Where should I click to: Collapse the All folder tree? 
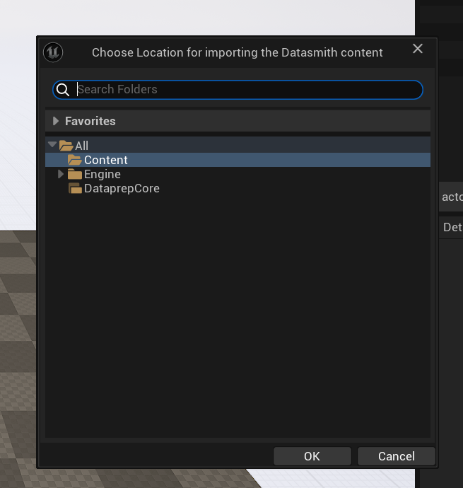(x=52, y=144)
